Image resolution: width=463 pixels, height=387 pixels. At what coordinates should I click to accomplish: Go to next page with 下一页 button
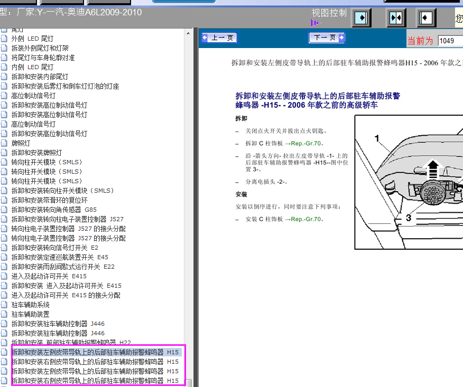tap(327, 38)
